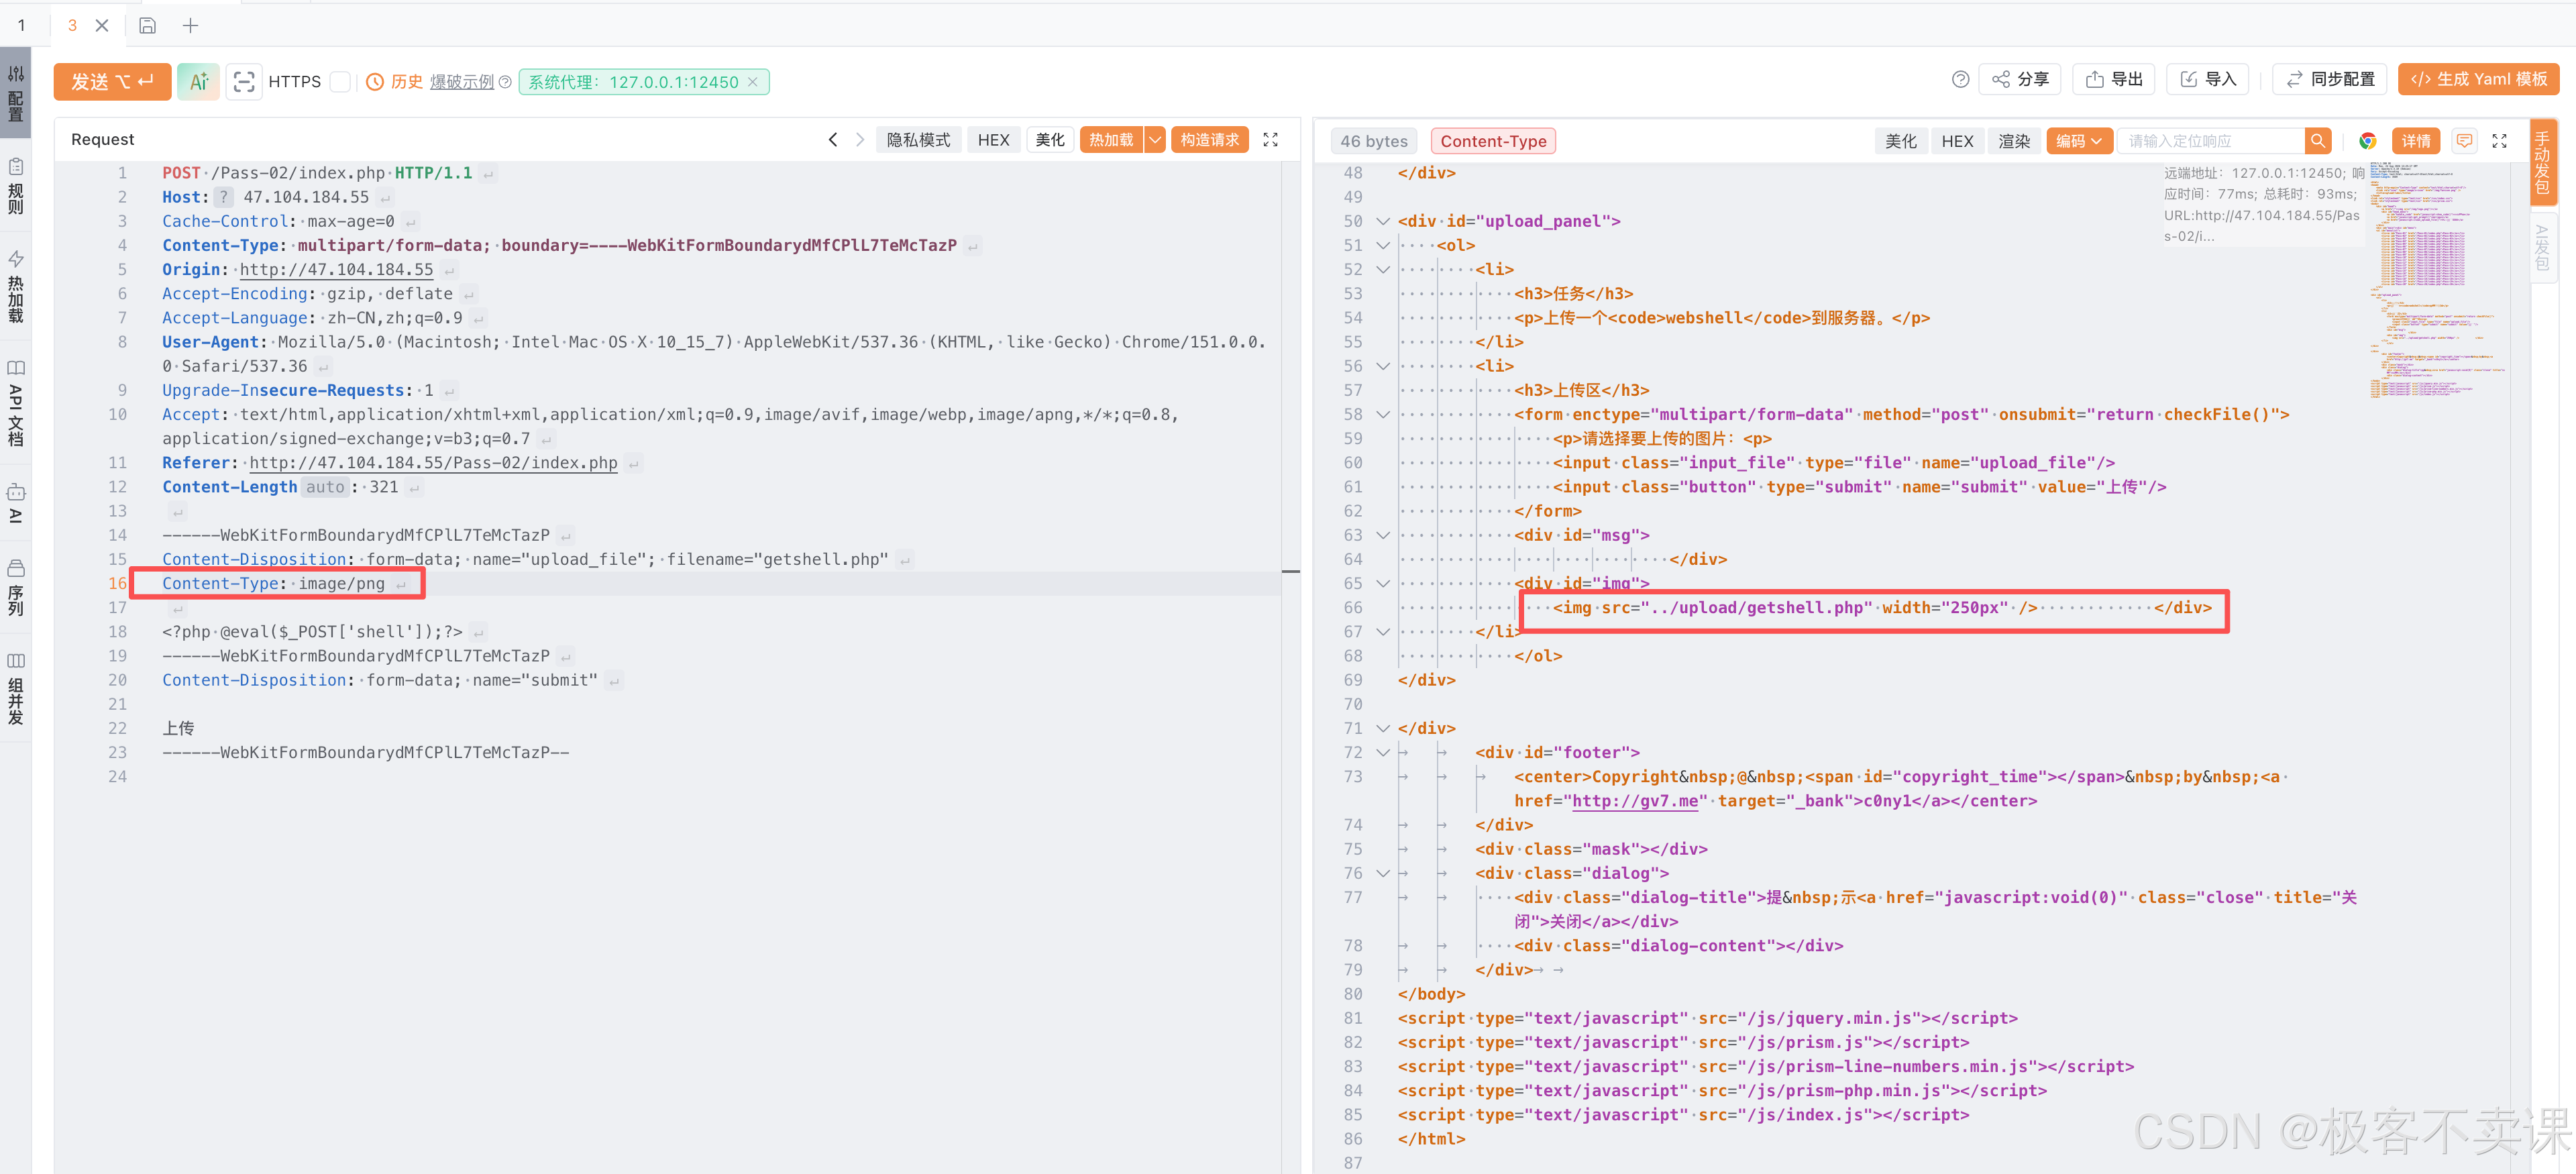Open the API文档 sidebar panel
The height and width of the screenshot is (1174, 2576).
point(16,404)
